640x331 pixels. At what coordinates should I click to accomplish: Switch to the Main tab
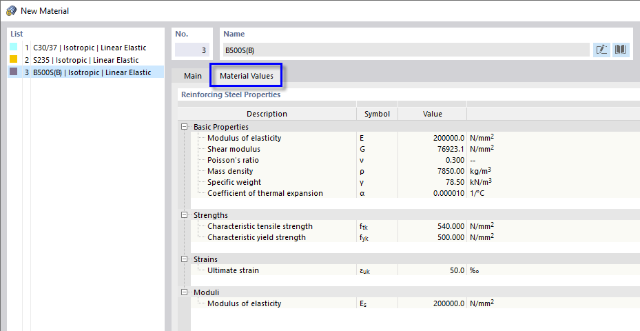(193, 76)
